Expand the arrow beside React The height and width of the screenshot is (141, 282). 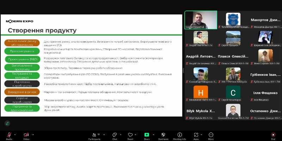click(x=135, y=135)
